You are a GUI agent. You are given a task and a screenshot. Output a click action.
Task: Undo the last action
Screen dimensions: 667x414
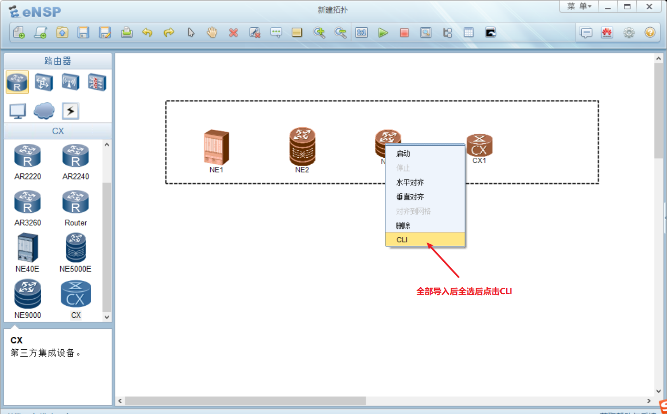pyautogui.click(x=147, y=32)
